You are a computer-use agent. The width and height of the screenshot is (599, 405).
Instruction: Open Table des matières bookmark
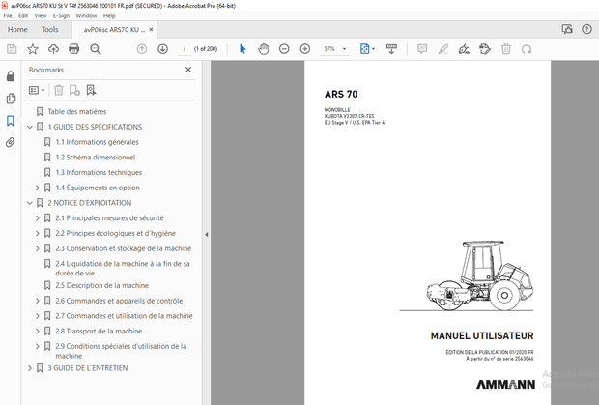pyautogui.click(x=77, y=111)
